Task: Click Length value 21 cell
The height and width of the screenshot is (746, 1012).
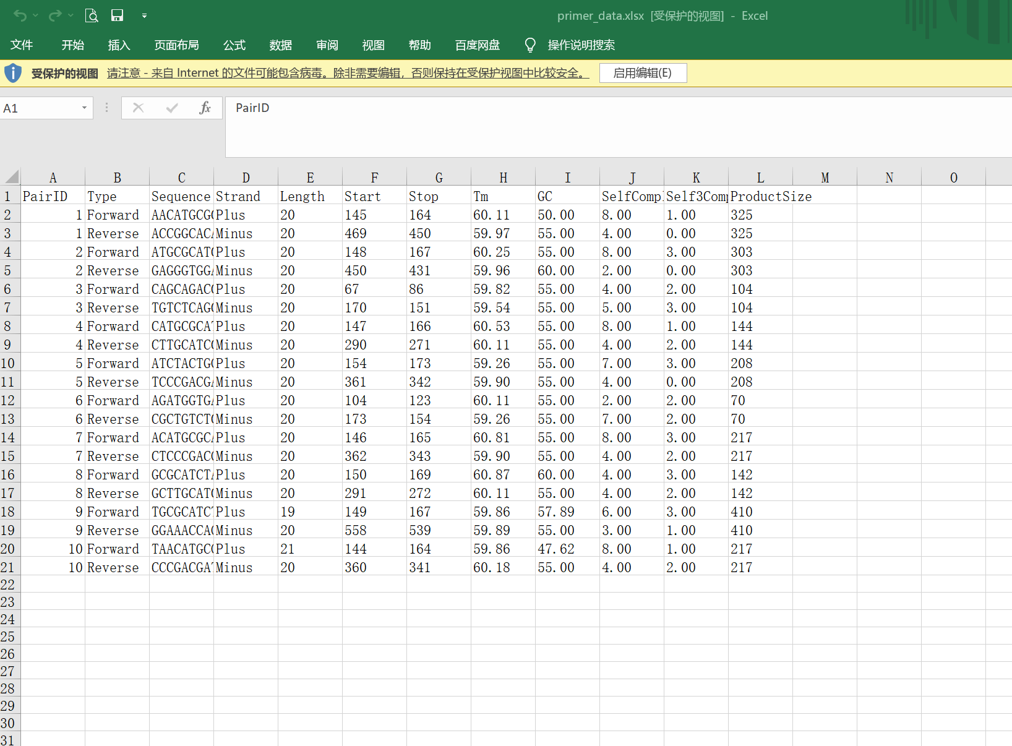Action: point(311,549)
